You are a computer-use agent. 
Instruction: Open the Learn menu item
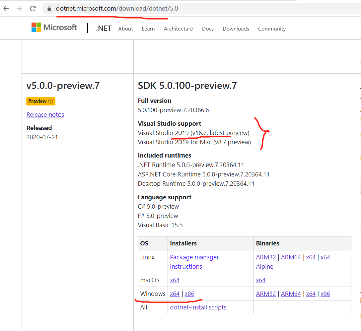[148, 29]
